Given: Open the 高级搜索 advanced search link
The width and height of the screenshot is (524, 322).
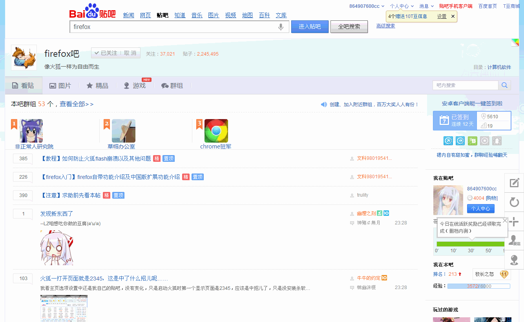Looking at the screenshot, I should point(385,26).
